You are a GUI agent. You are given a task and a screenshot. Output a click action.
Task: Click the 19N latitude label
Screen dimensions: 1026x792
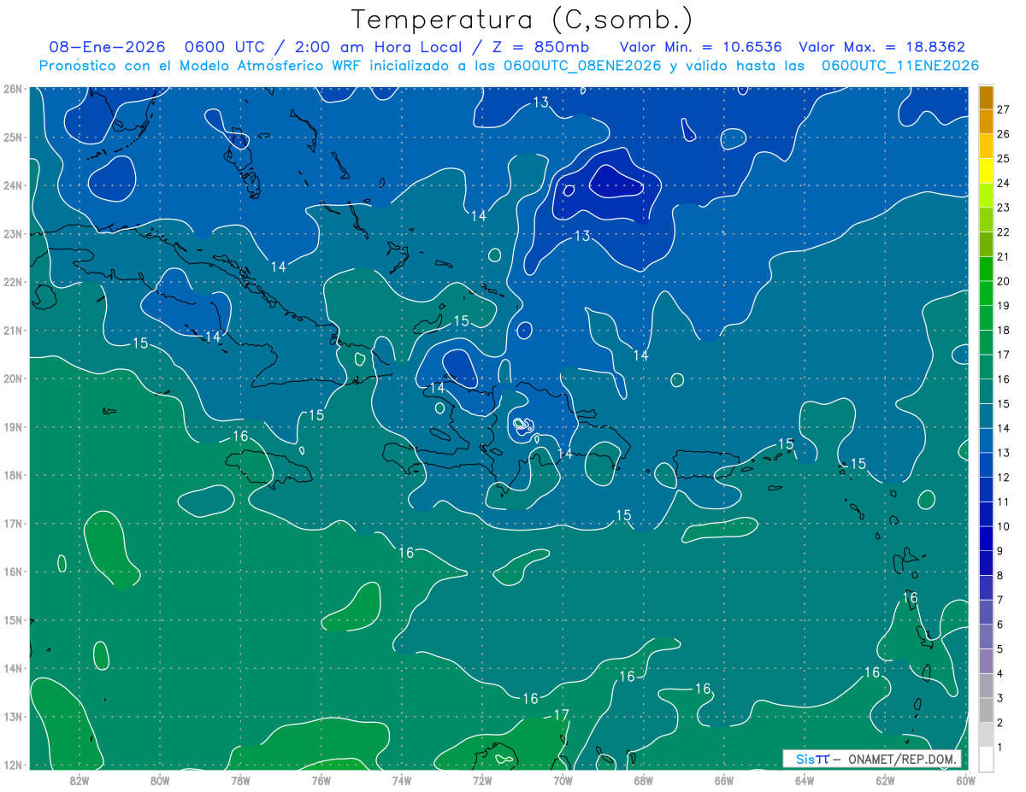coord(12,426)
